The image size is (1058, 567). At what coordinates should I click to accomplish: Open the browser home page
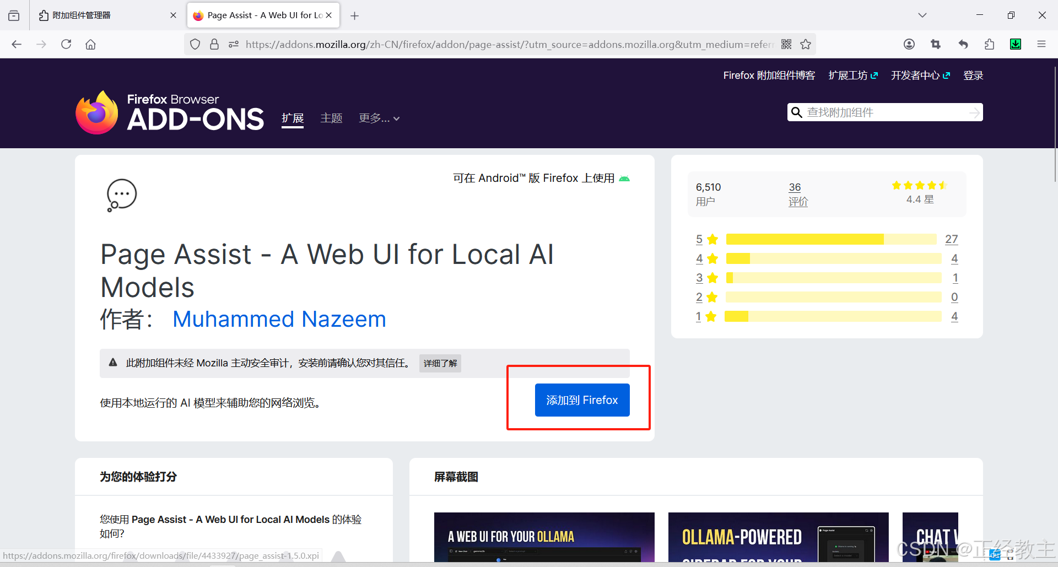pyautogui.click(x=90, y=44)
